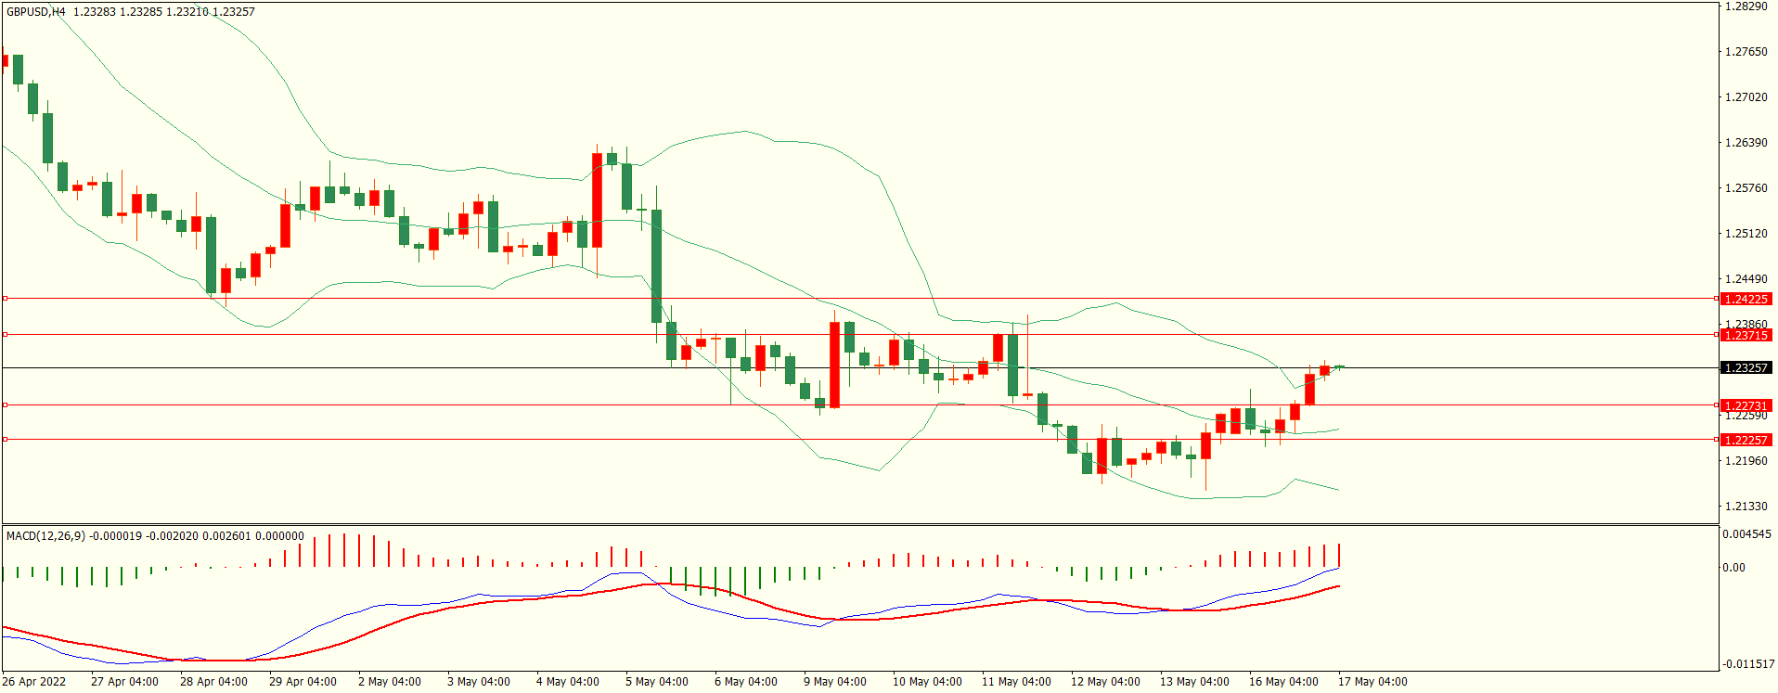Click the 11 May 04:00 time label
The width and height of the screenshot is (1778, 693).
(x=1016, y=682)
